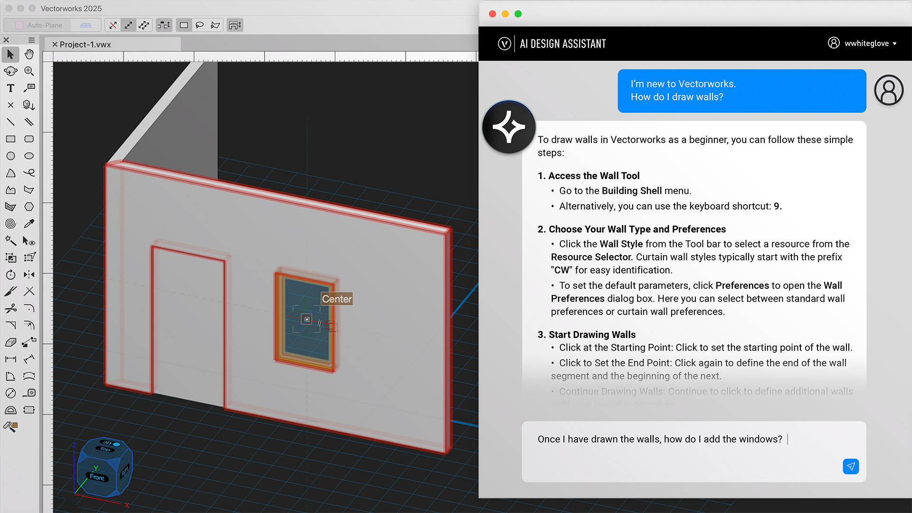Select the Flyover orbit tool
This screenshot has height=513, width=912.
click(x=10, y=71)
